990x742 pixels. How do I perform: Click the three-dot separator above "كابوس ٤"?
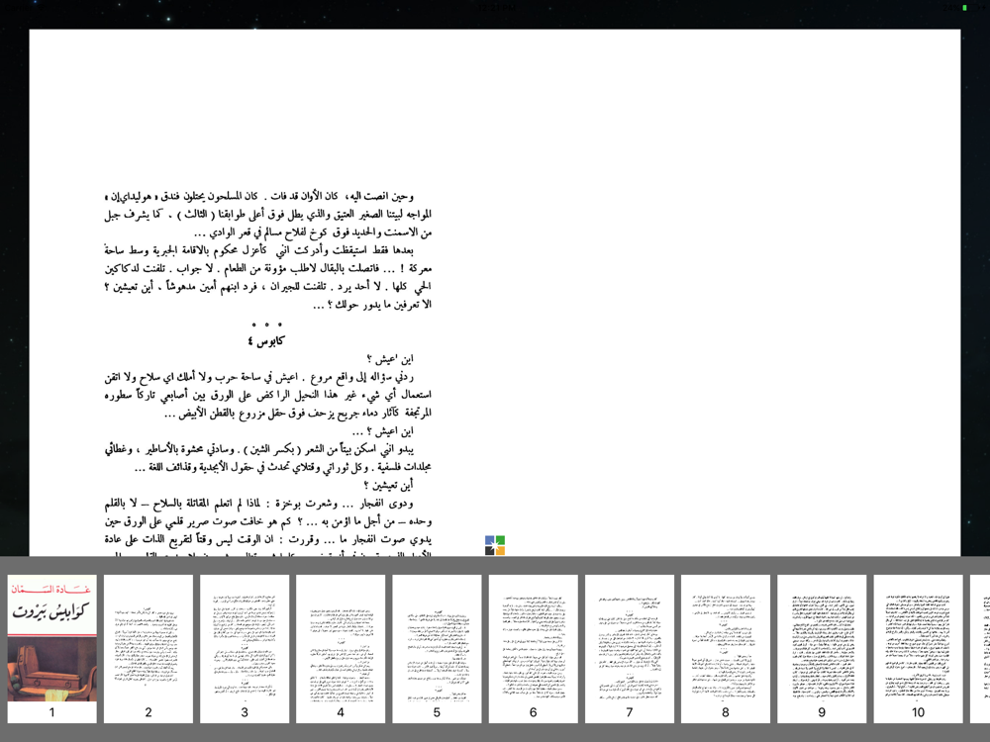pos(266,325)
